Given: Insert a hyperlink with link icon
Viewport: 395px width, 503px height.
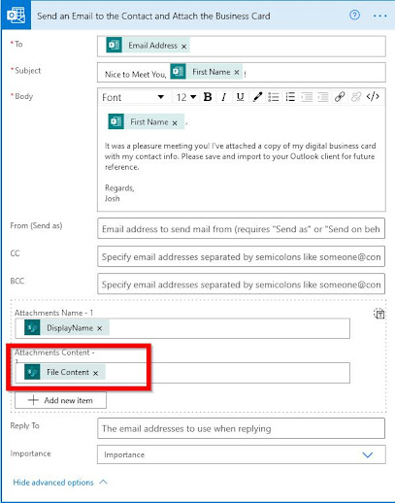Looking at the screenshot, I should [x=340, y=97].
